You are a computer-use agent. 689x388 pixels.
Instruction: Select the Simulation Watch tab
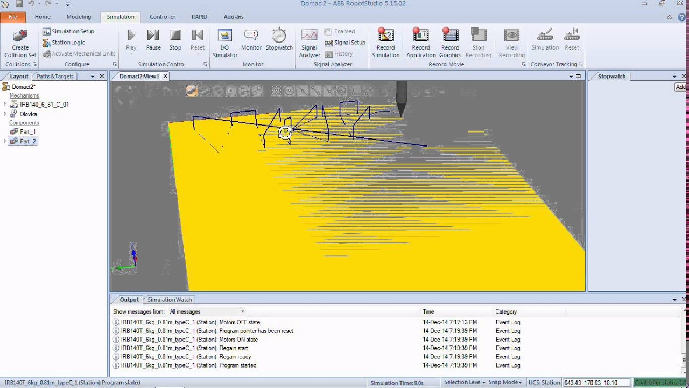169,300
